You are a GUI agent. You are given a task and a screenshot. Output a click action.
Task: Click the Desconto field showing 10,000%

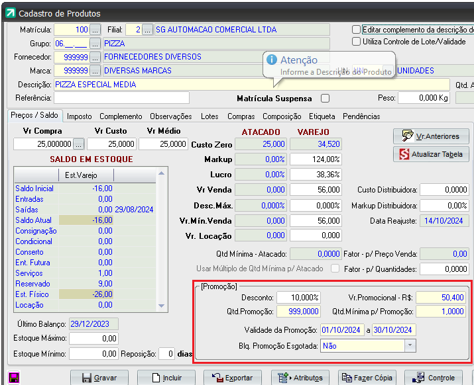pyautogui.click(x=299, y=298)
